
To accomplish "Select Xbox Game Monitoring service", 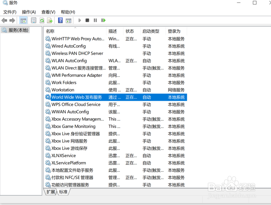I will coord(116,126).
